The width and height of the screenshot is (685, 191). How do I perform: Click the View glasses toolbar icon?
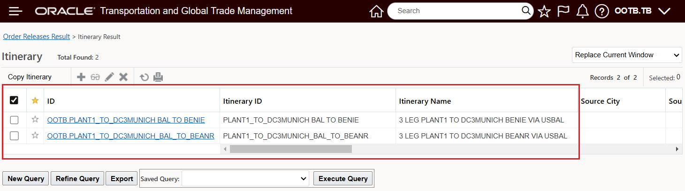(95, 77)
